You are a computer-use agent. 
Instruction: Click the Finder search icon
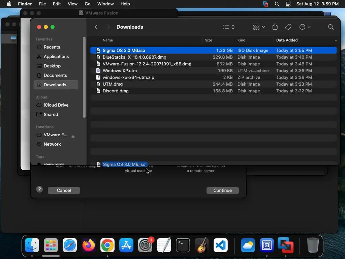pyautogui.click(x=331, y=27)
